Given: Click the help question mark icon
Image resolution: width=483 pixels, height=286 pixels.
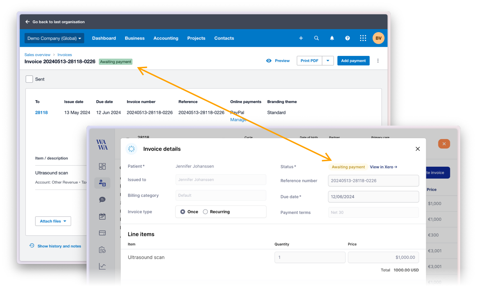Looking at the screenshot, I should 347,38.
